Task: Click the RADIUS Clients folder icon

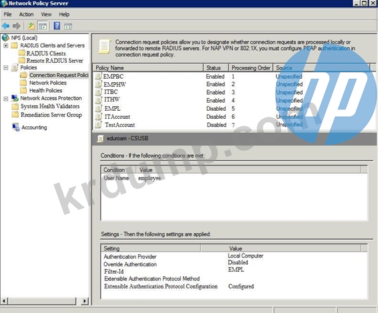Action: pyautogui.click(x=22, y=53)
